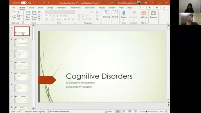
Task: Toggle Normal view button in status bar
Action: pyautogui.click(x=118, y=111)
